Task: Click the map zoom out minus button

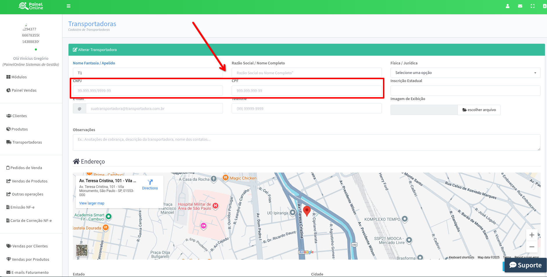Action: tap(532, 247)
